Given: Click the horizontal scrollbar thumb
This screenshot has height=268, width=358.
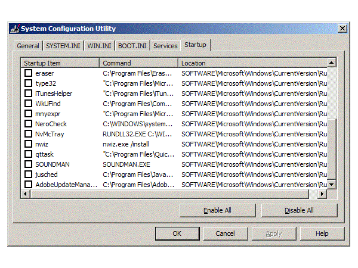Looking at the screenshot, I should click(x=169, y=194).
